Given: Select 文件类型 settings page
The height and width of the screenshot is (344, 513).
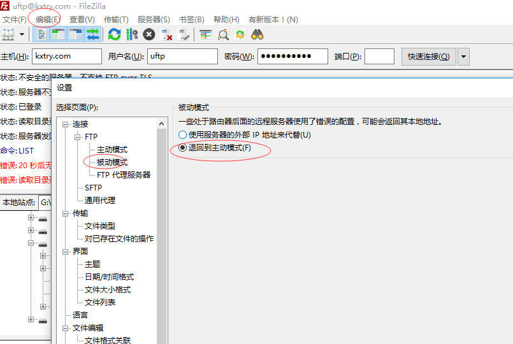Looking at the screenshot, I should (100, 226).
